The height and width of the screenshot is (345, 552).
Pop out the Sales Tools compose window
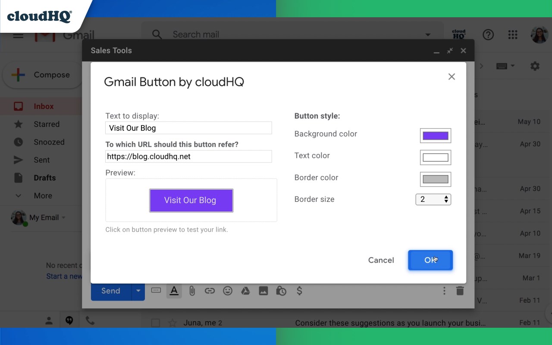[450, 50]
